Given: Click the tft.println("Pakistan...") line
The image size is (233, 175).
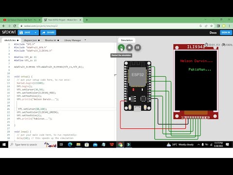Looking at the screenshot, I should tap(34, 119).
